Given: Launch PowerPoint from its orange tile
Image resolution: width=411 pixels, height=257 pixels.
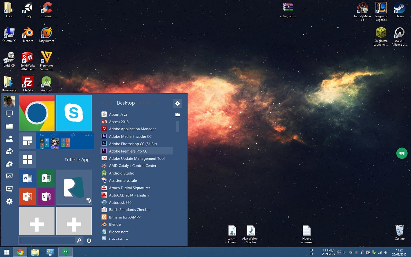Looking at the screenshot, I should tap(28, 197).
